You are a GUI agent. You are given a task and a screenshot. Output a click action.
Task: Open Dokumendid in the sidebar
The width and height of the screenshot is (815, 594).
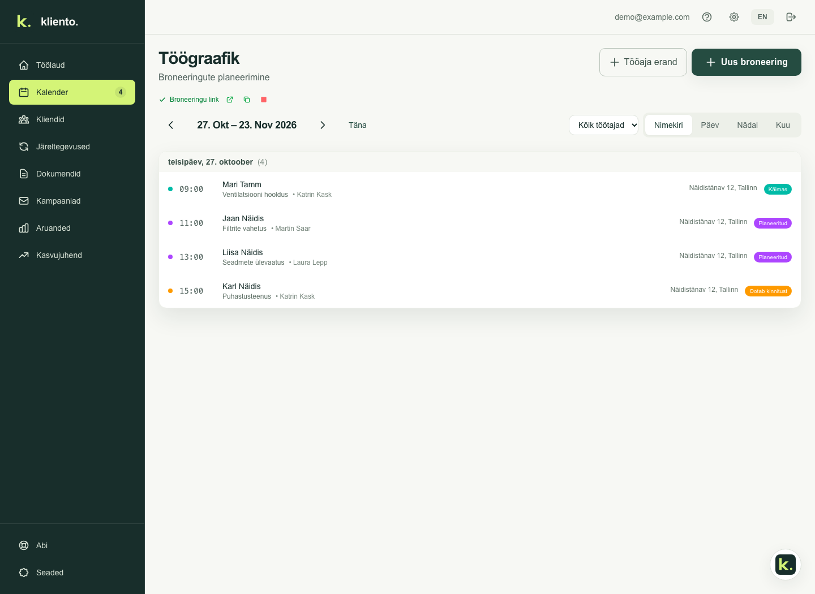(x=72, y=174)
